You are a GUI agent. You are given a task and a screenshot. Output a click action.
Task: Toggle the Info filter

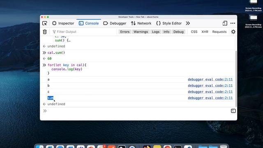pyautogui.click(x=166, y=32)
